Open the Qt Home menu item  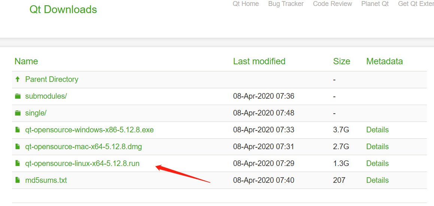[246, 4]
